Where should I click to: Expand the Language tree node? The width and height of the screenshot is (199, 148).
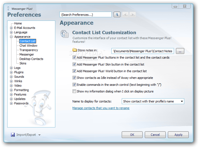pos(11,32)
